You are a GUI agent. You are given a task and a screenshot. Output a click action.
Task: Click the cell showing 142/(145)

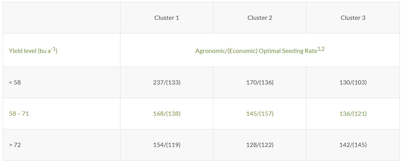coord(353,145)
